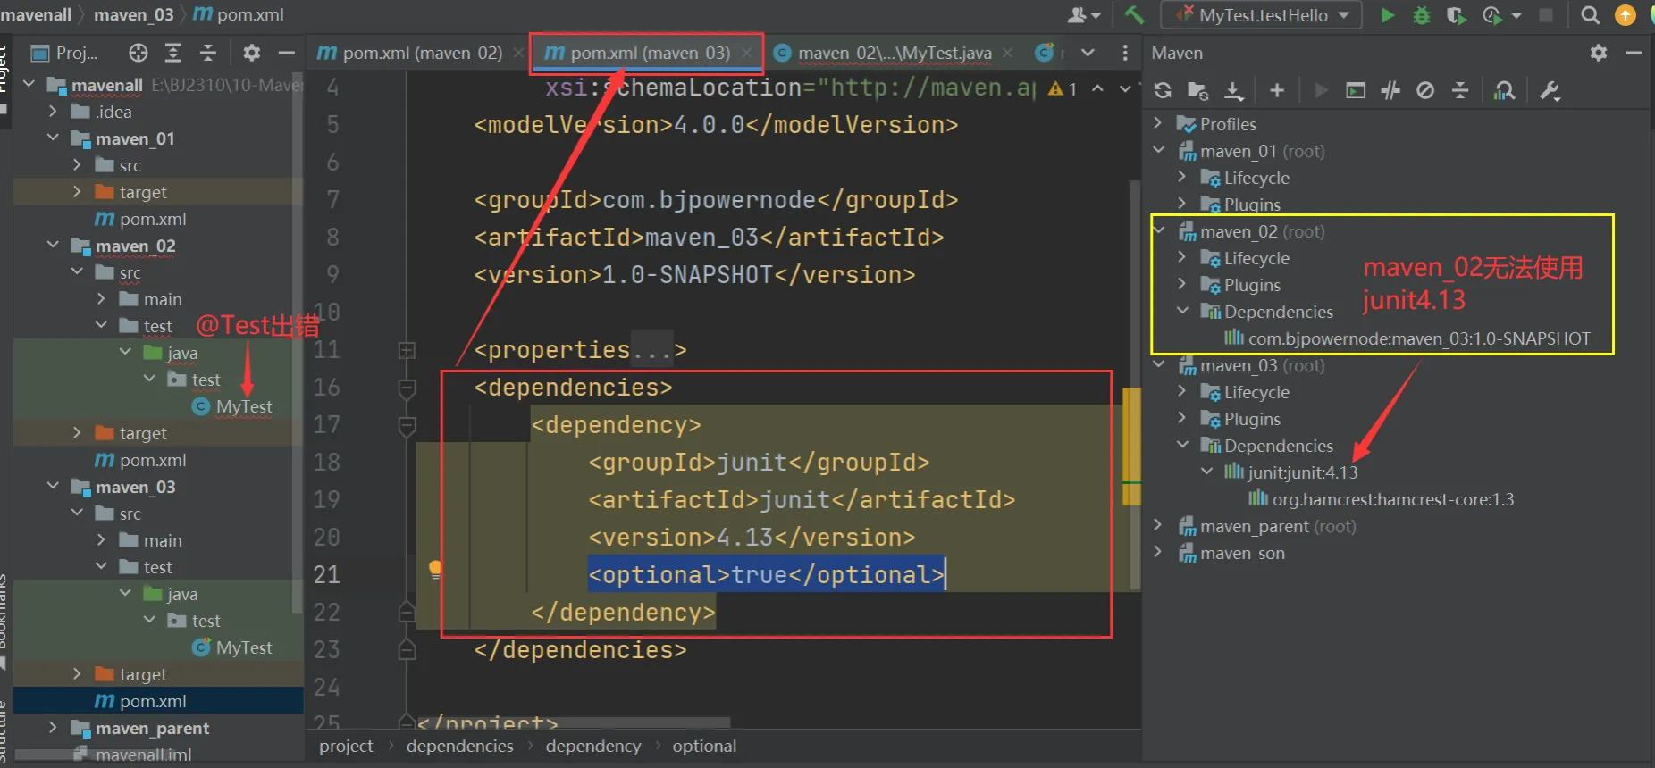Image resolution: width=1655 pixels, height=768 pixels.
Task: Fold the dependencies block at line 16
Action: click(407, 388)
